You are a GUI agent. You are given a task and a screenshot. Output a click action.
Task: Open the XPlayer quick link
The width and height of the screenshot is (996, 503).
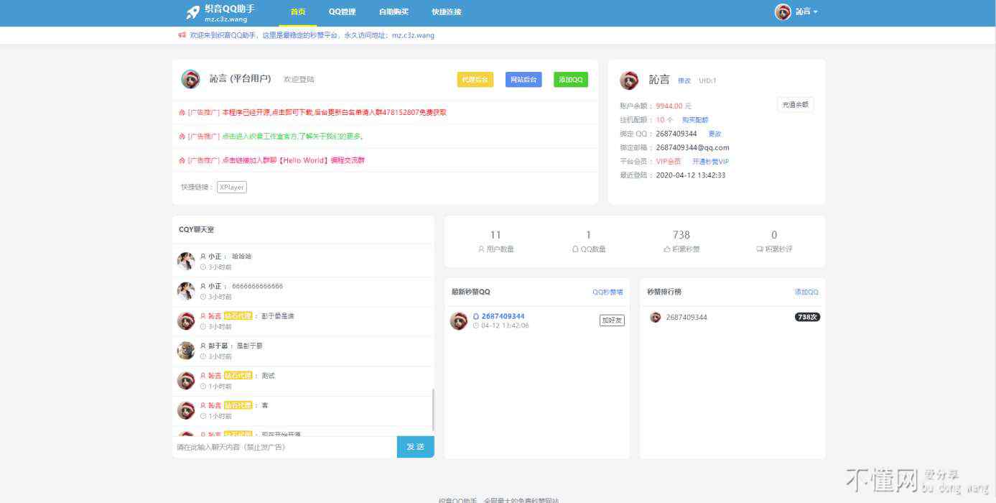(x=232, y=187)
